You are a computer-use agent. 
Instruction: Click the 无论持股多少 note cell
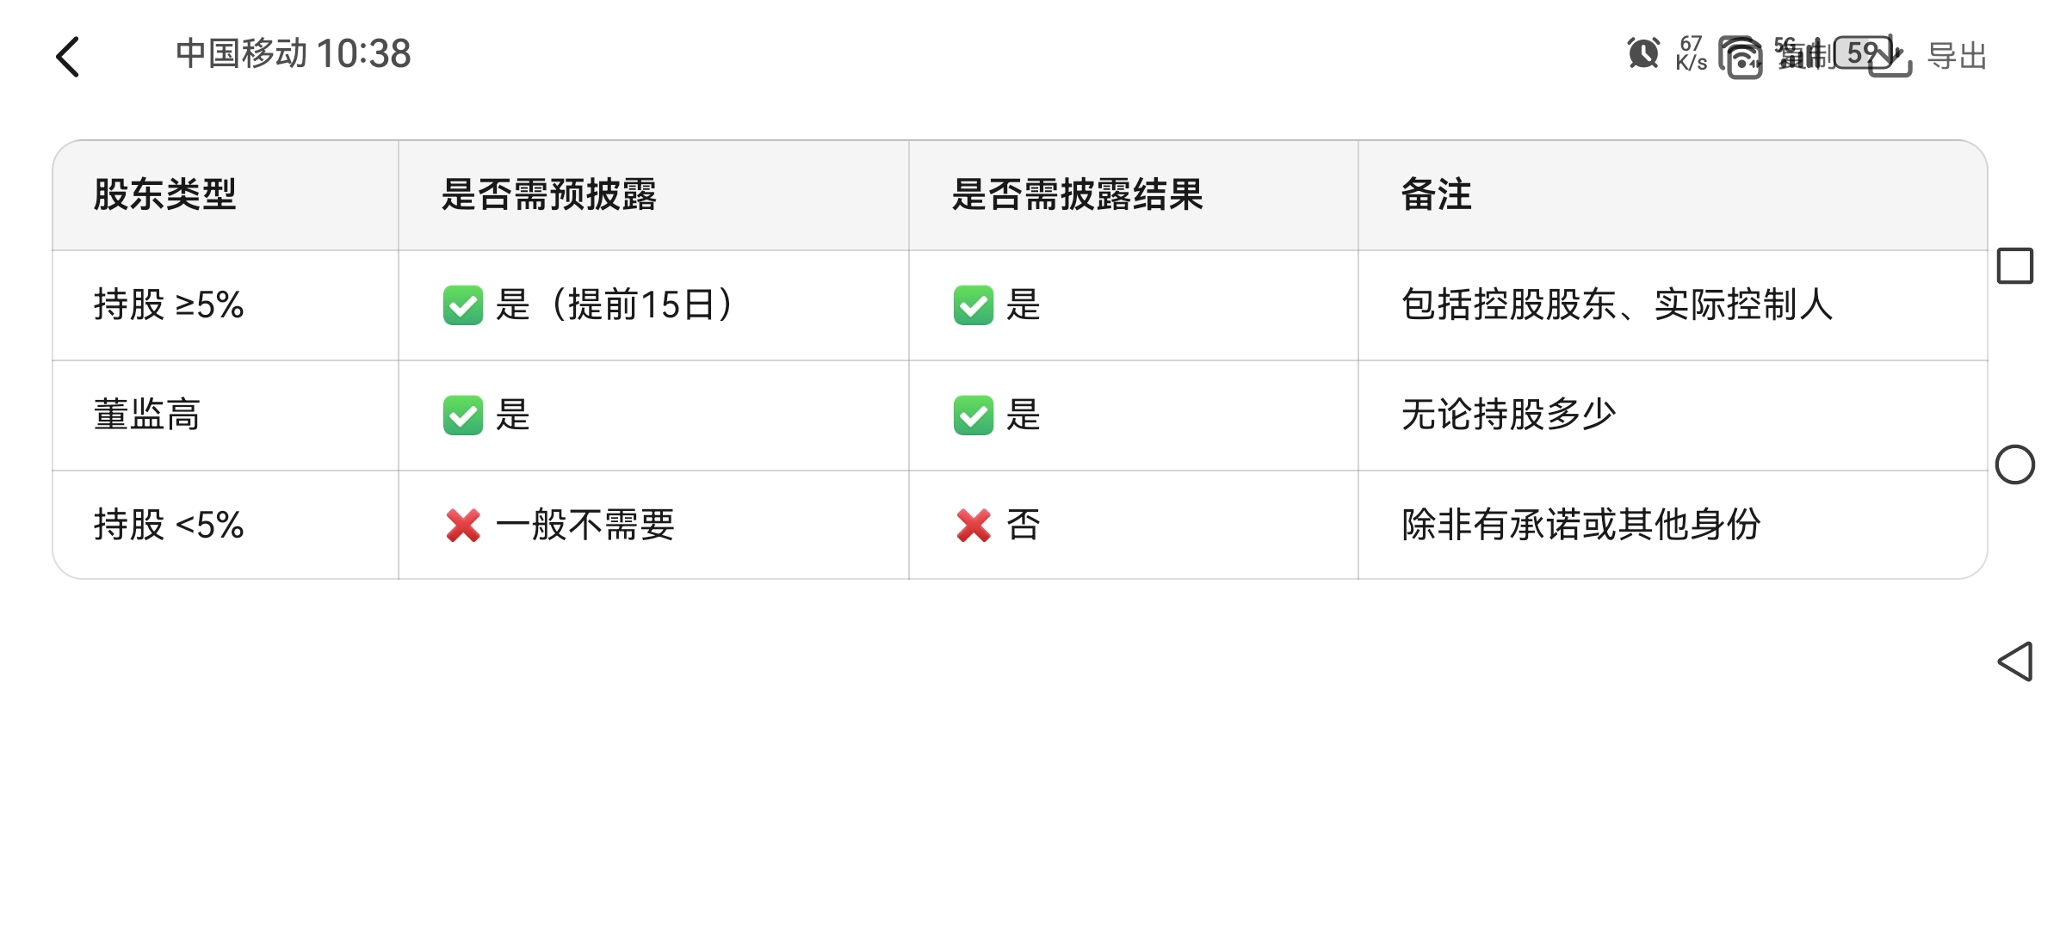(x=1509, y=415)
